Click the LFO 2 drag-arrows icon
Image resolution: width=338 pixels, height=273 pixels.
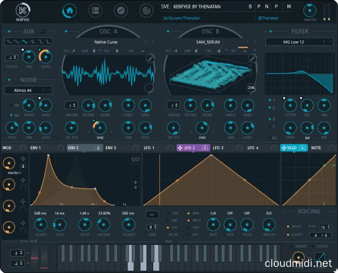coord(180,147)
